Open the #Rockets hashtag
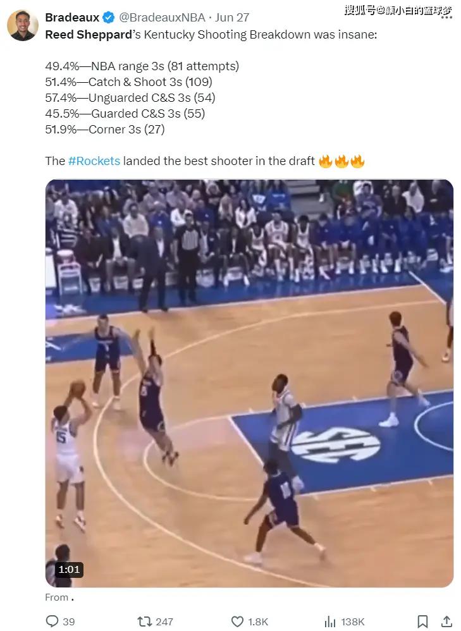 coord(94,161)
